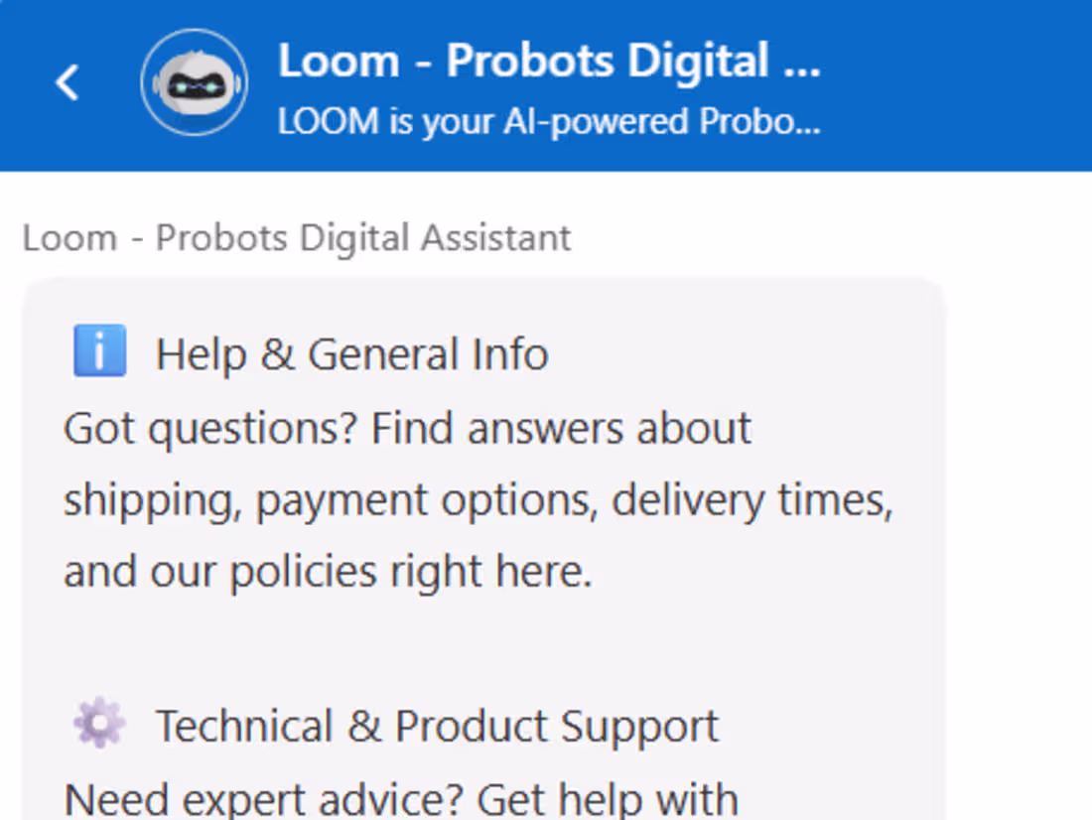1092x820 pixels.
Task: Select the Help & General Info heading
Action: click(351, 353)
